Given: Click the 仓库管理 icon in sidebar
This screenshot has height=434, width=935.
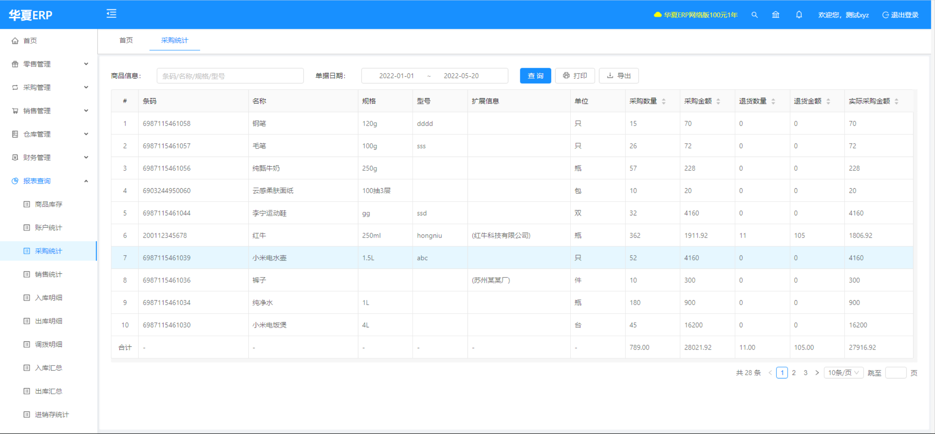Looking at the screenshot, I should point(15,134).
